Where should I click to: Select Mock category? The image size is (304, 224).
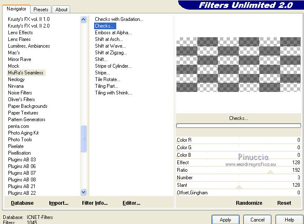point(13,66)
